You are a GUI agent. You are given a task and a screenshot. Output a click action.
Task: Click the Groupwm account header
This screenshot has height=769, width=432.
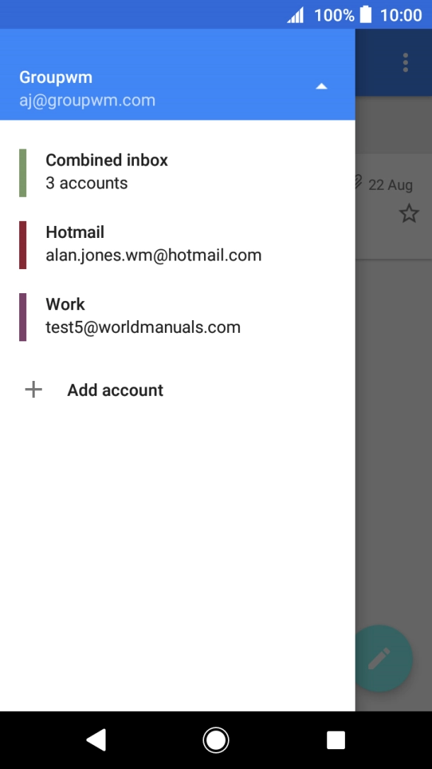[x=57, y=76]
